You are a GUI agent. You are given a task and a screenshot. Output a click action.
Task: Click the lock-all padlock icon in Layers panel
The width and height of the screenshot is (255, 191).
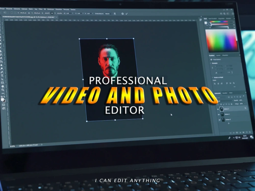pyautogui.click(x=232, y=104)
